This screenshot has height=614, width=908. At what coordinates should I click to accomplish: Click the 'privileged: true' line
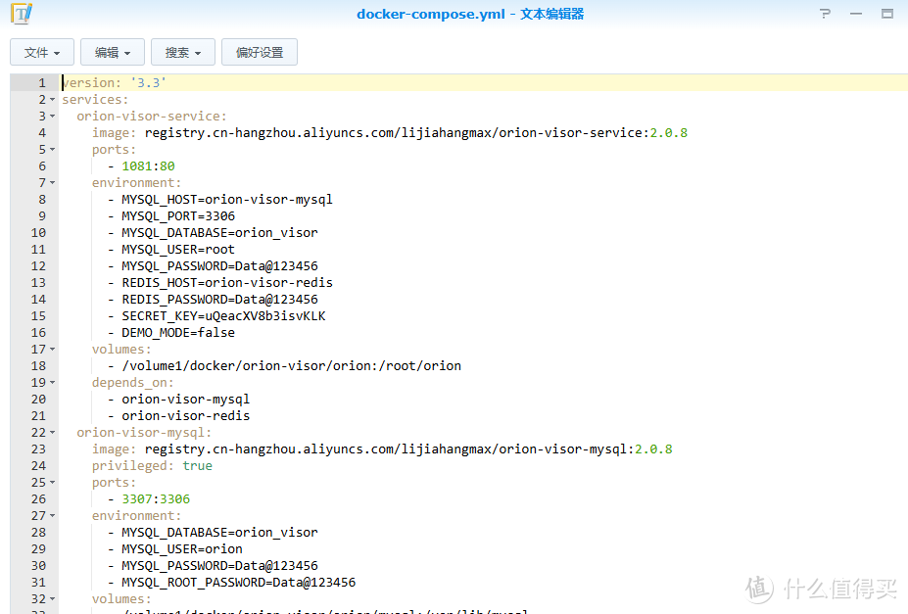pos(152,466)
